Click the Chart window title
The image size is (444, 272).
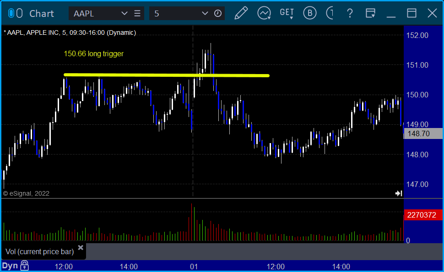(42, 14)
